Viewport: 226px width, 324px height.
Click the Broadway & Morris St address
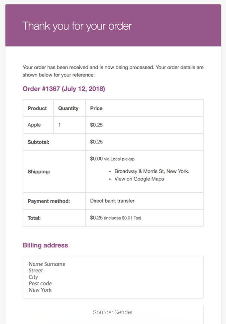152,171
